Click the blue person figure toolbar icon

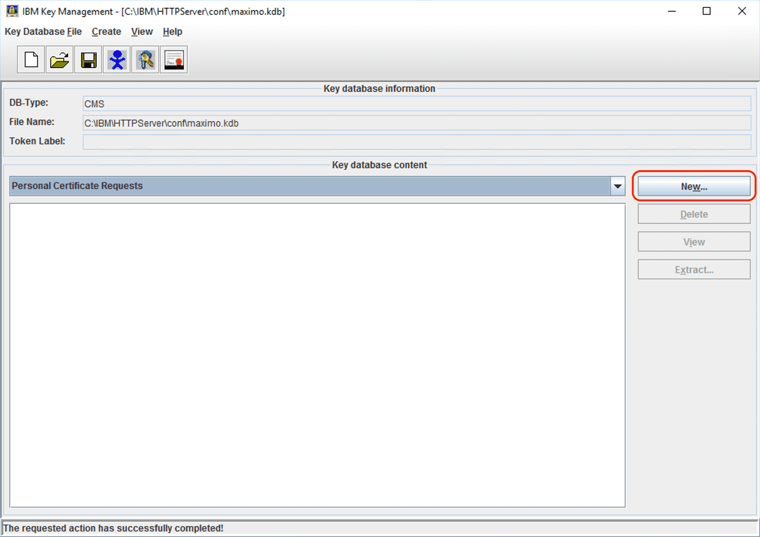click(117, 60)
